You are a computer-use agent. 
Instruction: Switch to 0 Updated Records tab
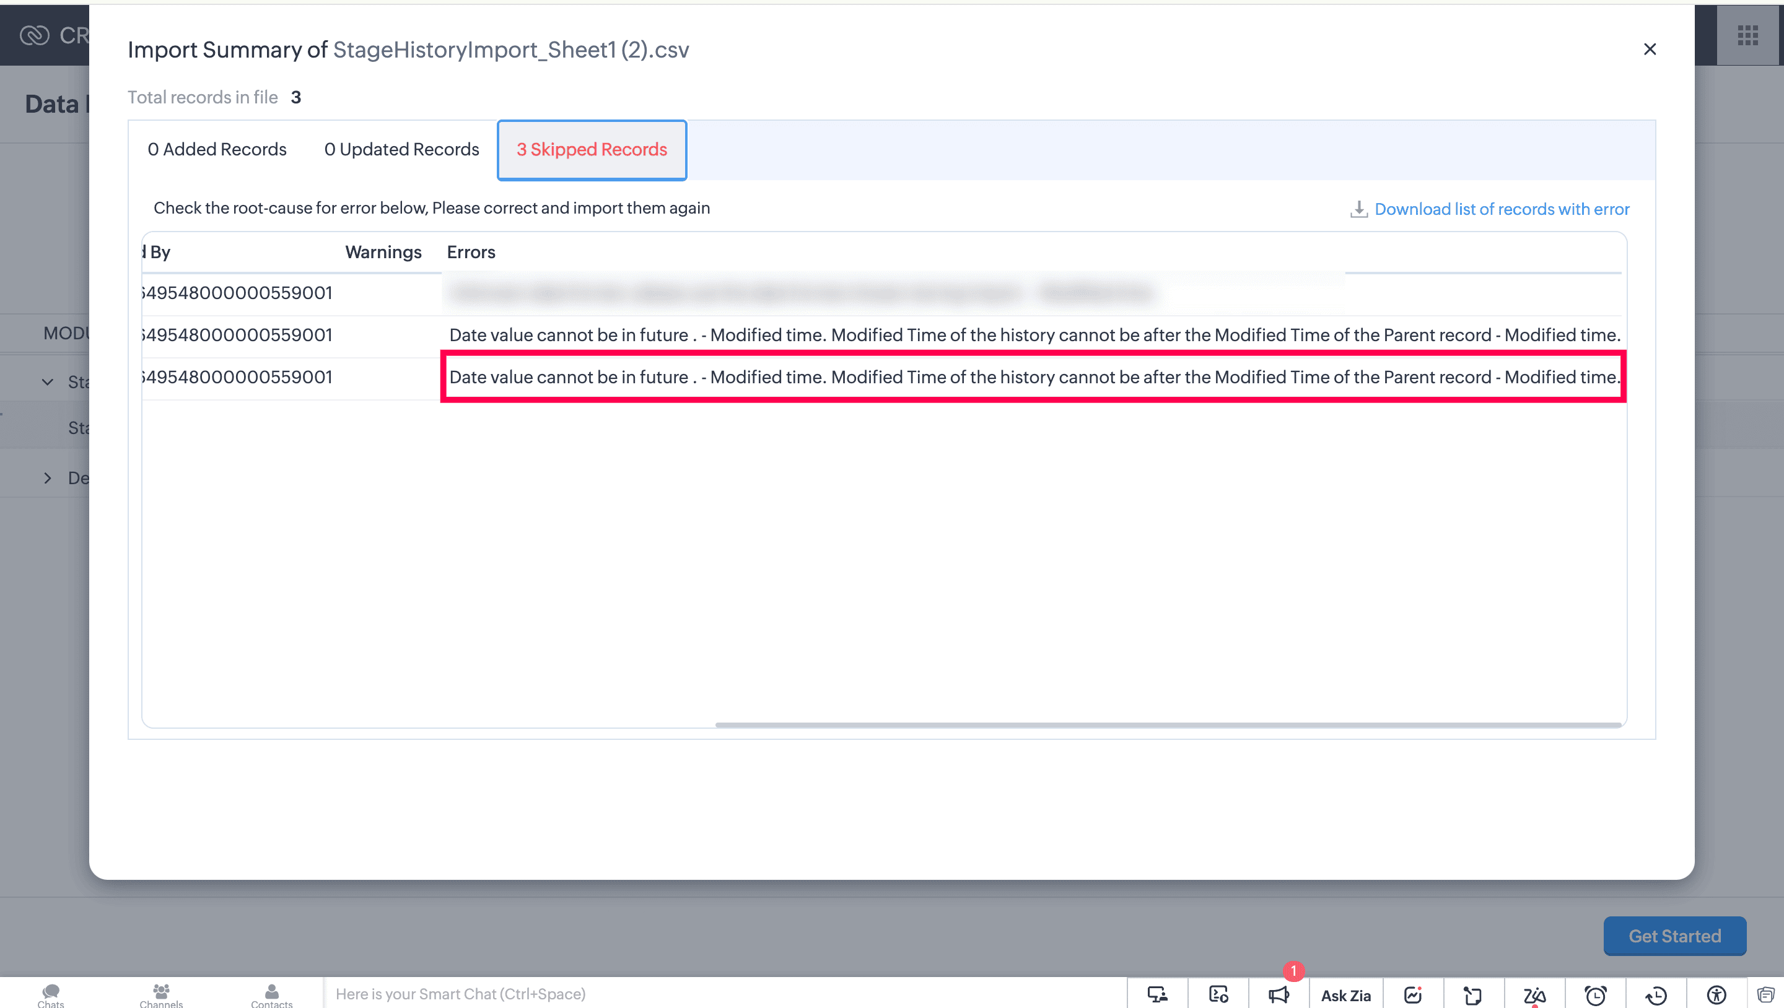click(401, 150)
